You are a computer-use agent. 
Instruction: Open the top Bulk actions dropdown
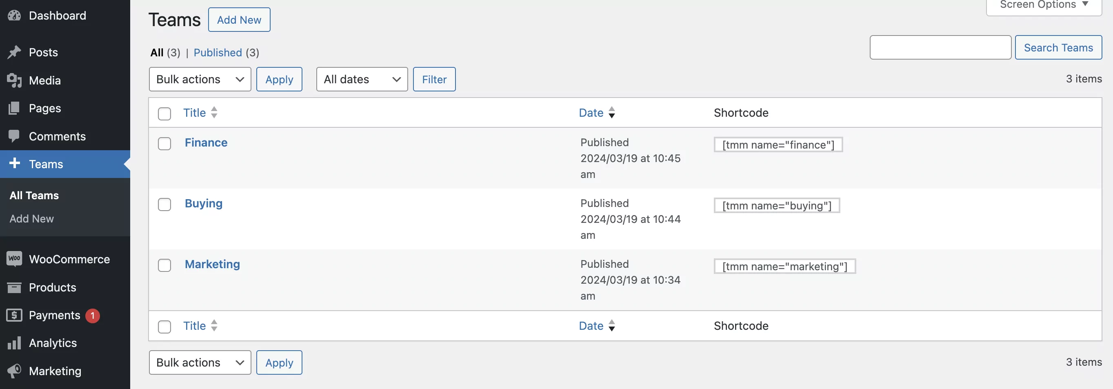200,79
